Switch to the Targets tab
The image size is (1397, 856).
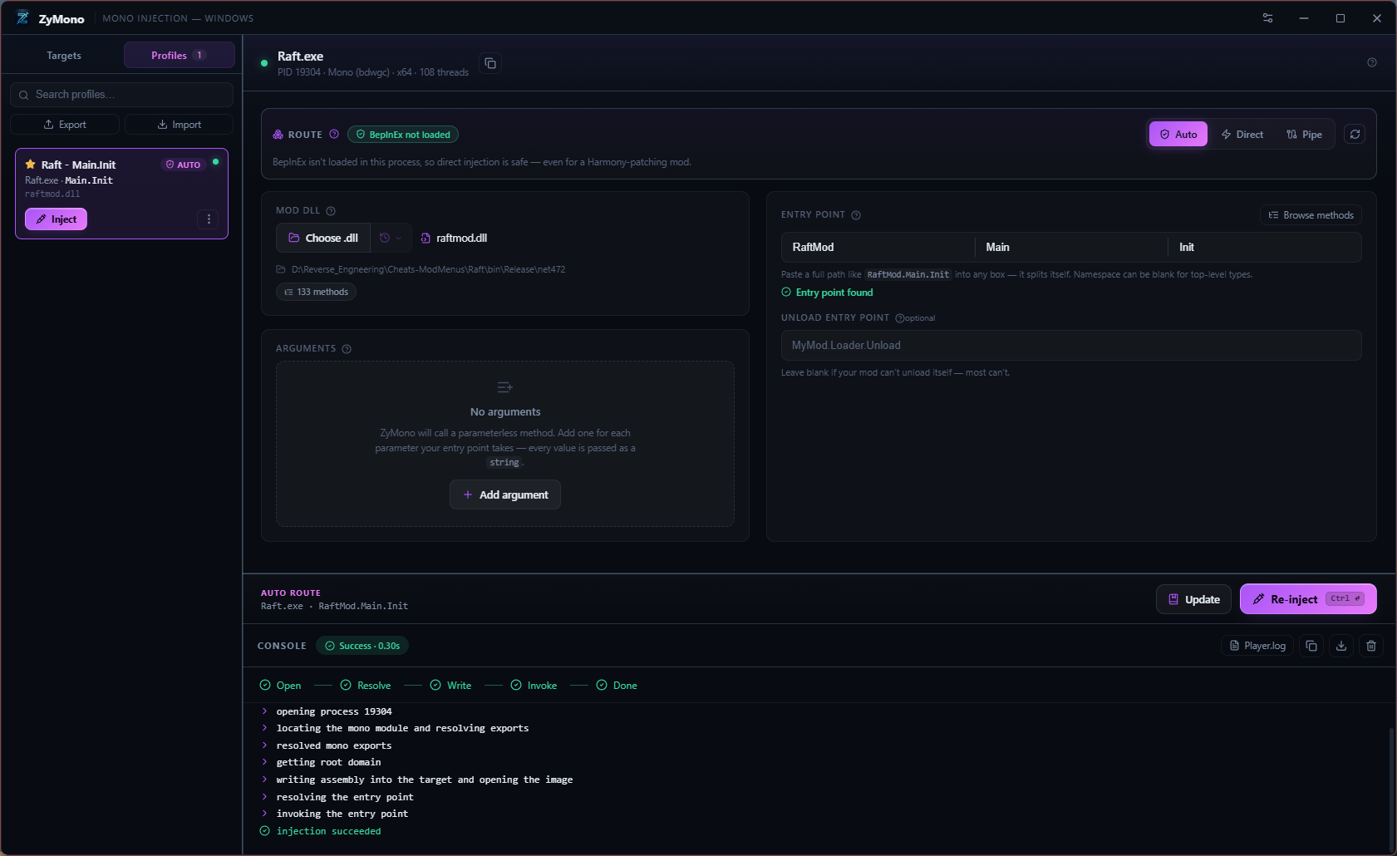pyautogui.click(x=64, y=56)
